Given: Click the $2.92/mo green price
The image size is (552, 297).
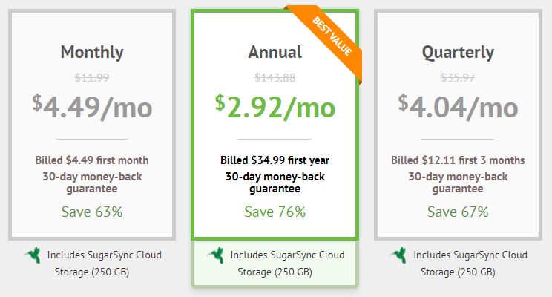Looking at the screenshot, I should coord(275,107).
